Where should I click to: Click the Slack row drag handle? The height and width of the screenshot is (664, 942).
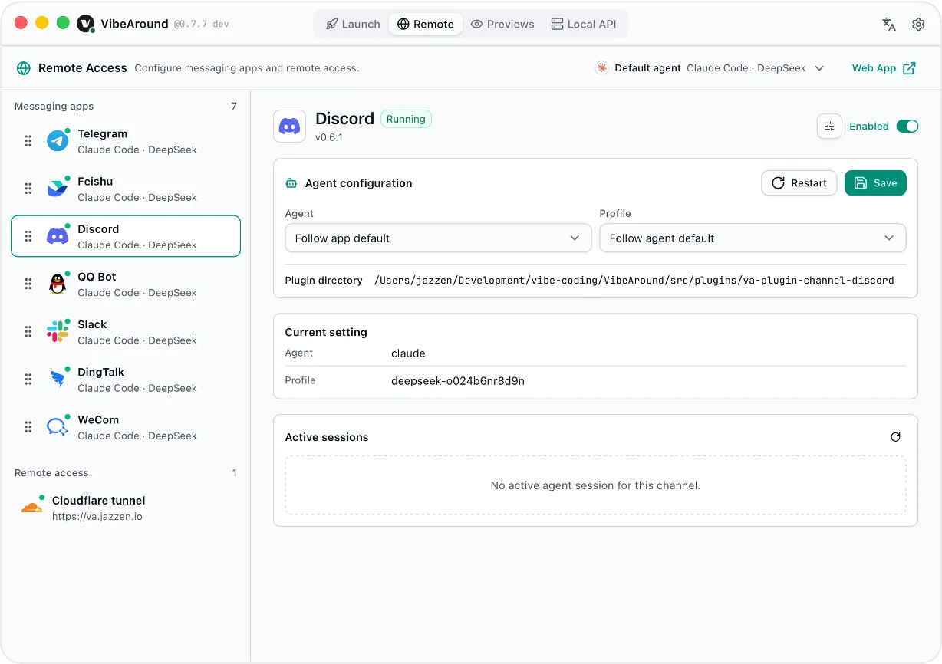(x=28, y=331)
